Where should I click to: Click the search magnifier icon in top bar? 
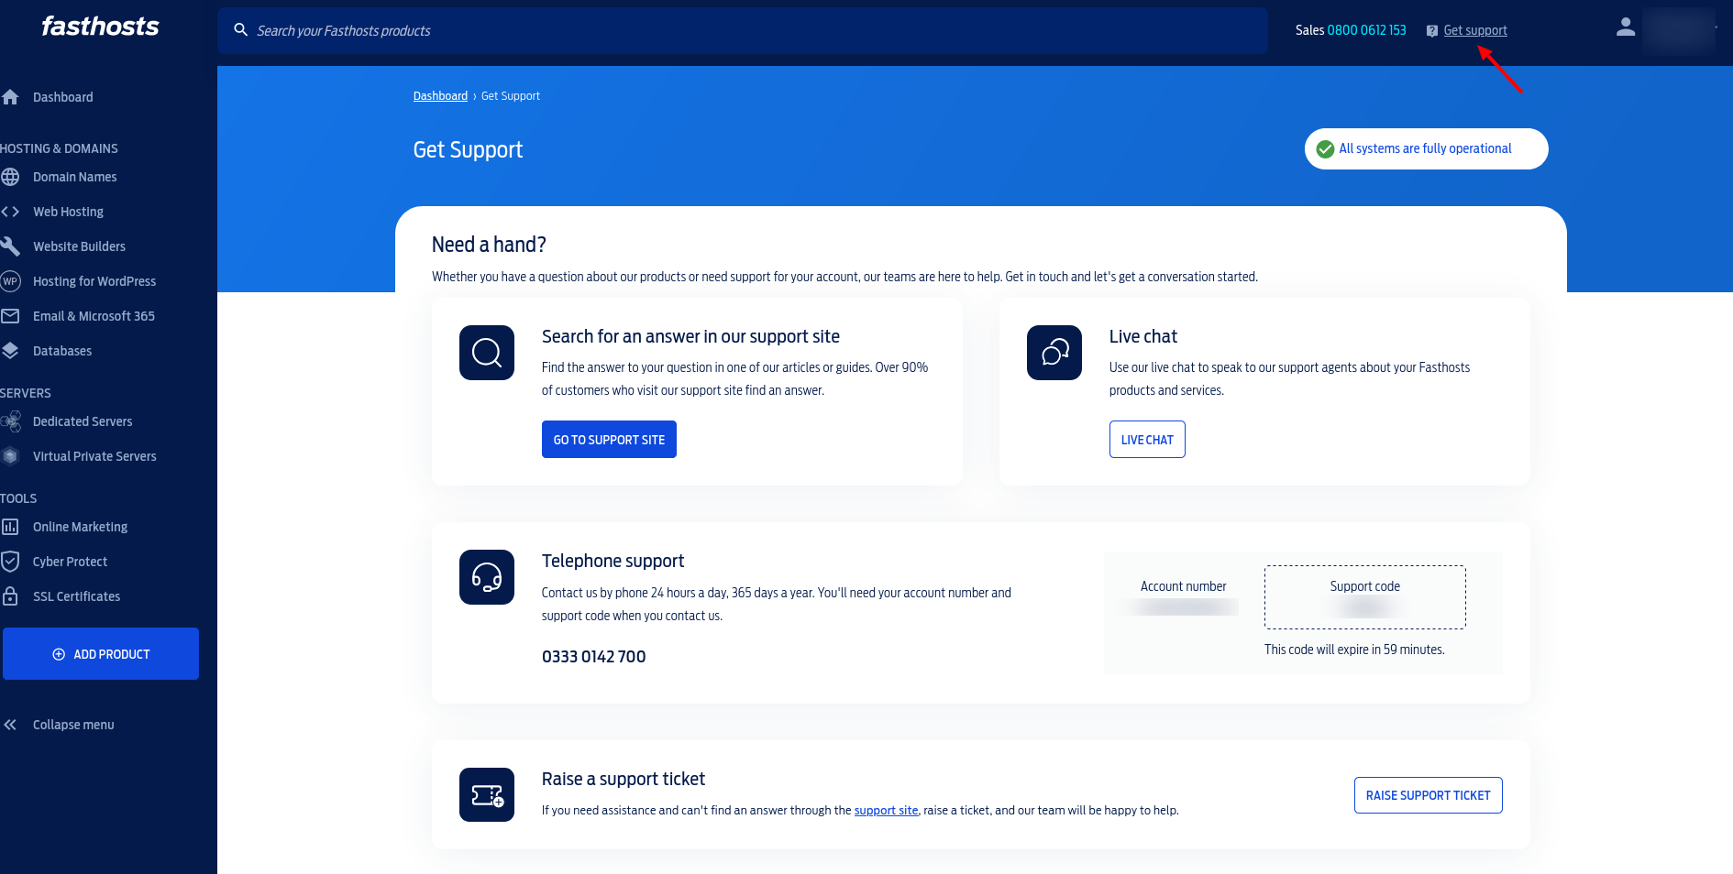pos(241,30)
